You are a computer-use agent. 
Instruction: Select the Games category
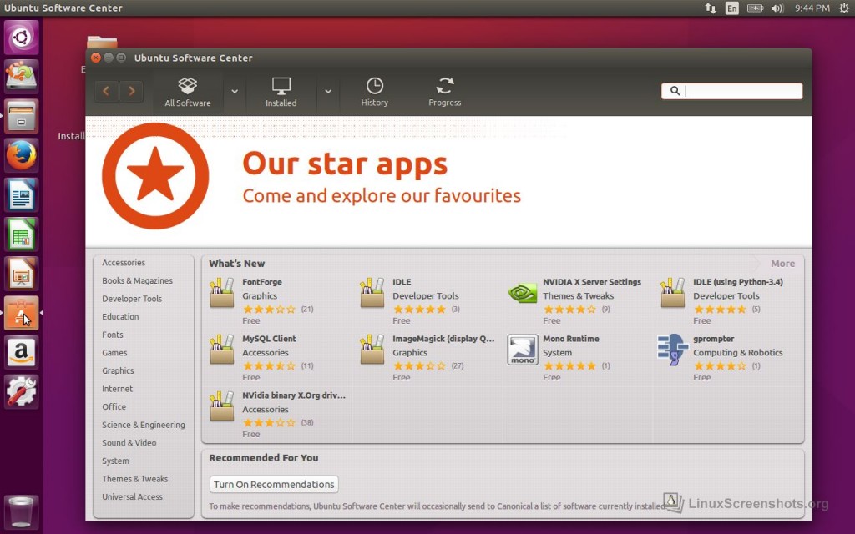114,353
